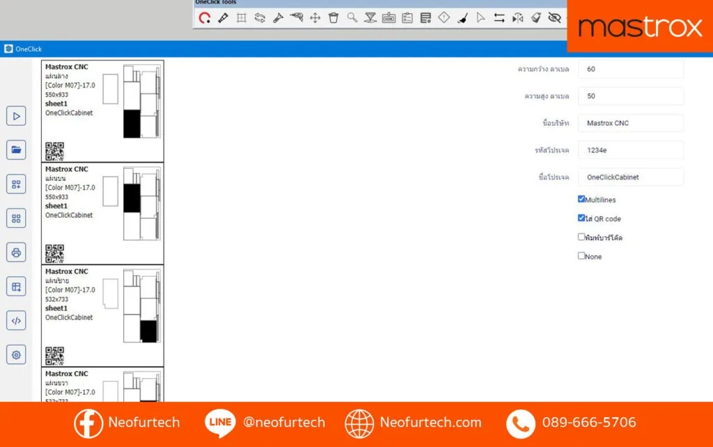Click the printer icon in left sidebar
713x447 pixels.
(17, 252)
